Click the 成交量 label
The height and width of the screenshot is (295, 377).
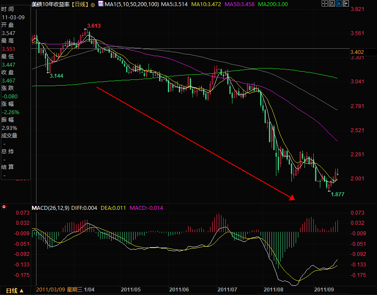[x=9, y=136]
